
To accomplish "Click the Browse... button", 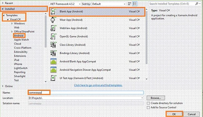I will point(156,98).
